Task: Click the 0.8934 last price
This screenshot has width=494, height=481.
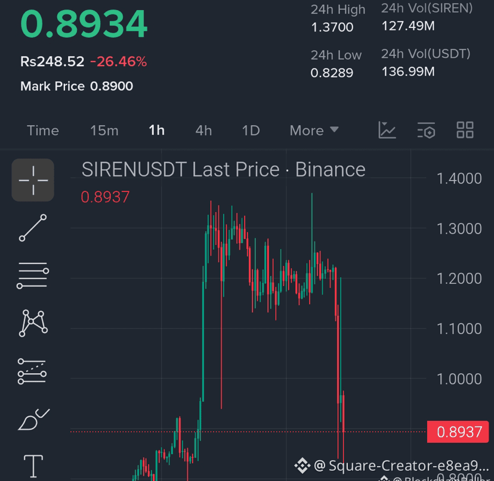Action: coord(84,24)
